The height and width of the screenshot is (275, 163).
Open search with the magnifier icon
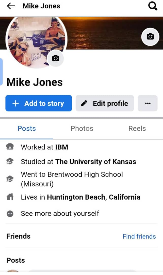pyautogui.click(x=153, y=6)
